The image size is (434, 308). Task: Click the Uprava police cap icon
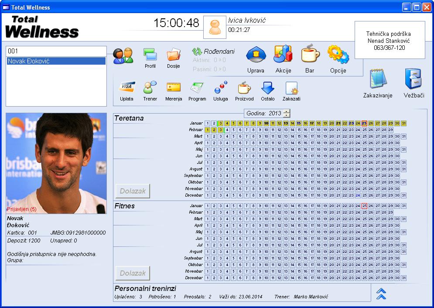(x=256, y=55)
